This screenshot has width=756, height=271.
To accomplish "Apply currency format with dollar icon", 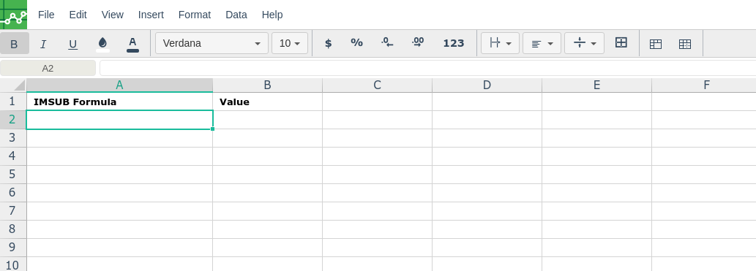I will point(329,43).
